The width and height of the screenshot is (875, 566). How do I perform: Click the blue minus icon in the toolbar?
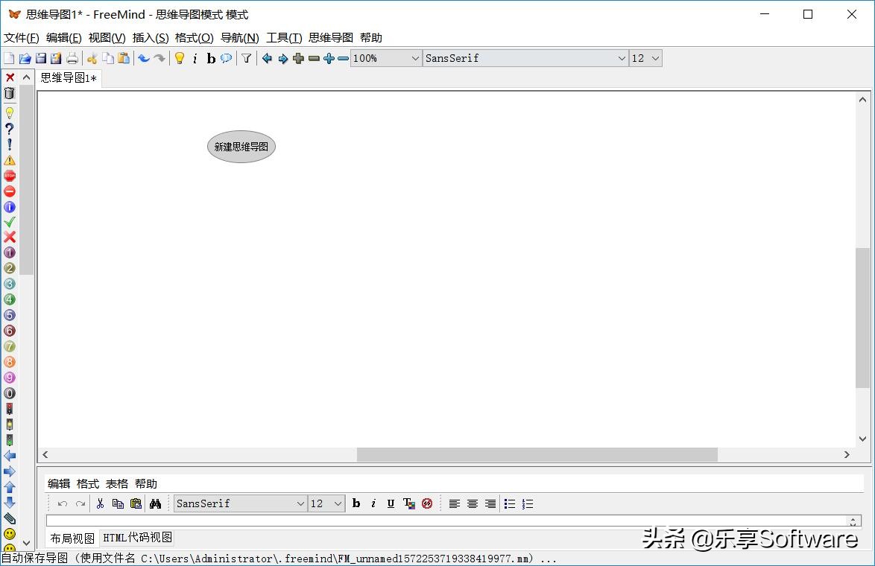click(x=343, y=59)
